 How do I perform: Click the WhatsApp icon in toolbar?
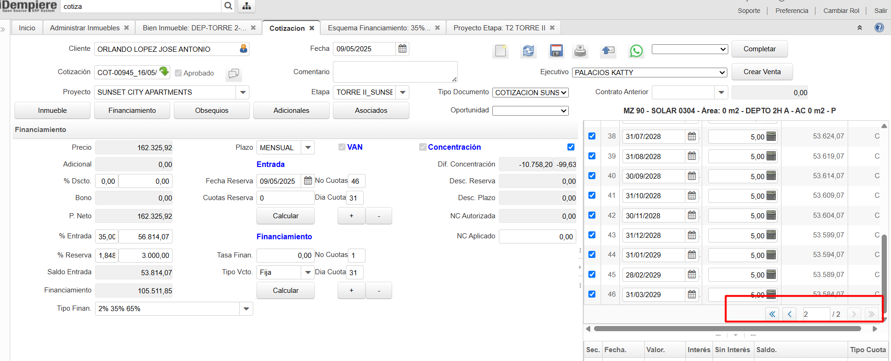tap(636, 50)
